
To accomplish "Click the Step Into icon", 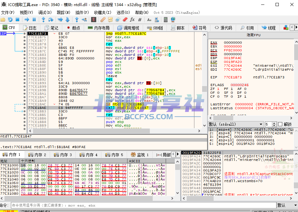I will (43, 19).
